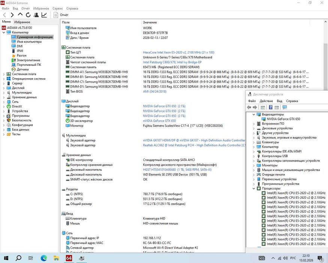Open Microsoft Edge from the taskbar
The image size is (328, 263).
[x=43, y=258]
